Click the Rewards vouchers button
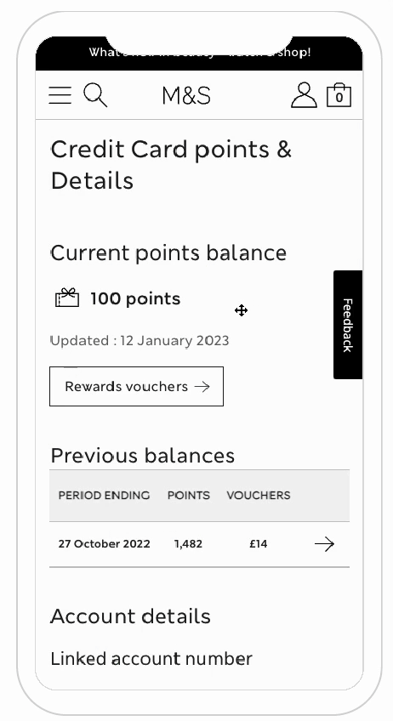 pos(137,386)
